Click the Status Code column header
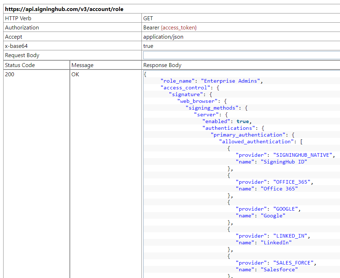Image resolution: width=340 pixels, height=278 pixels. click(x=20, y=65)
